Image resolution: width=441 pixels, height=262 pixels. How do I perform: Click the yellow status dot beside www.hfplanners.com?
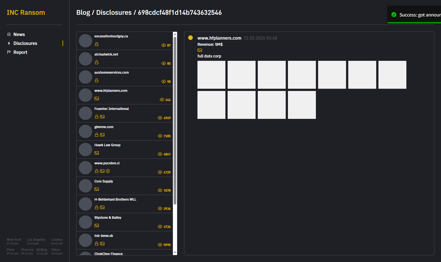pos(190,38)
